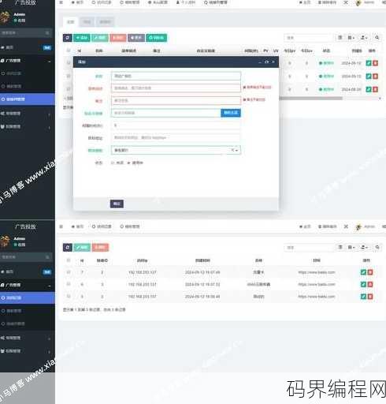Click the top name input field in the Add dialog
This screenshot has width=386, height=404.
(176, 76)
